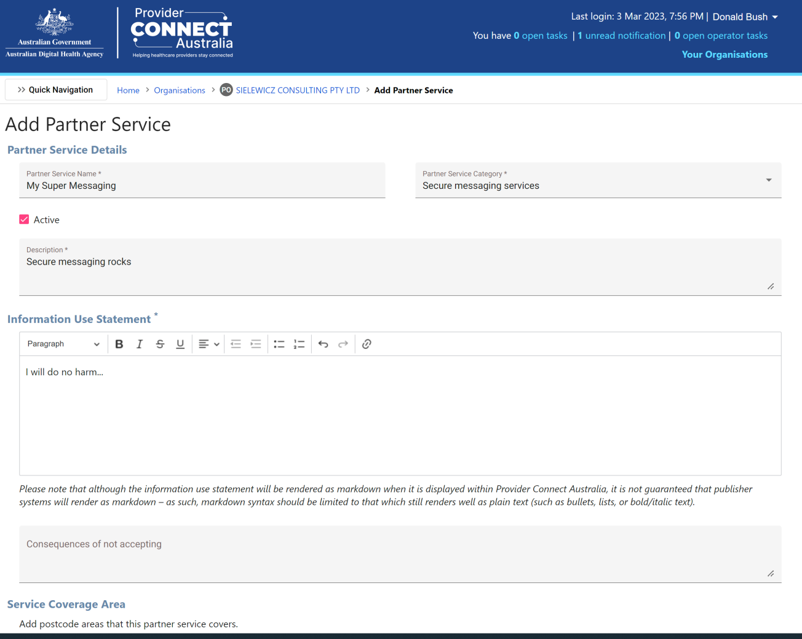
Task: Apply underline formatting to the statement text
Action: [180, 344]
